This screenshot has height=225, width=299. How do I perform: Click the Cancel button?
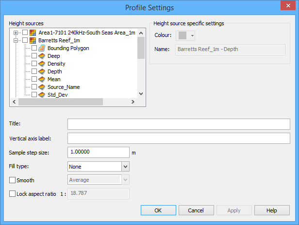196,210
